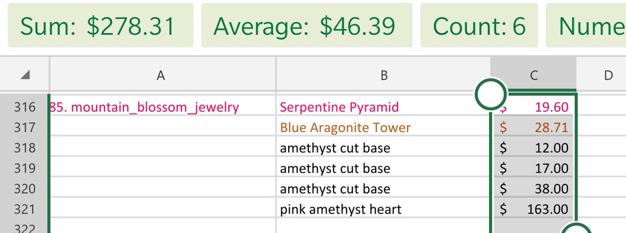Click the Sum: $278.31 status chip
This screenshot has height=233, width=626.
coord(100,25)
